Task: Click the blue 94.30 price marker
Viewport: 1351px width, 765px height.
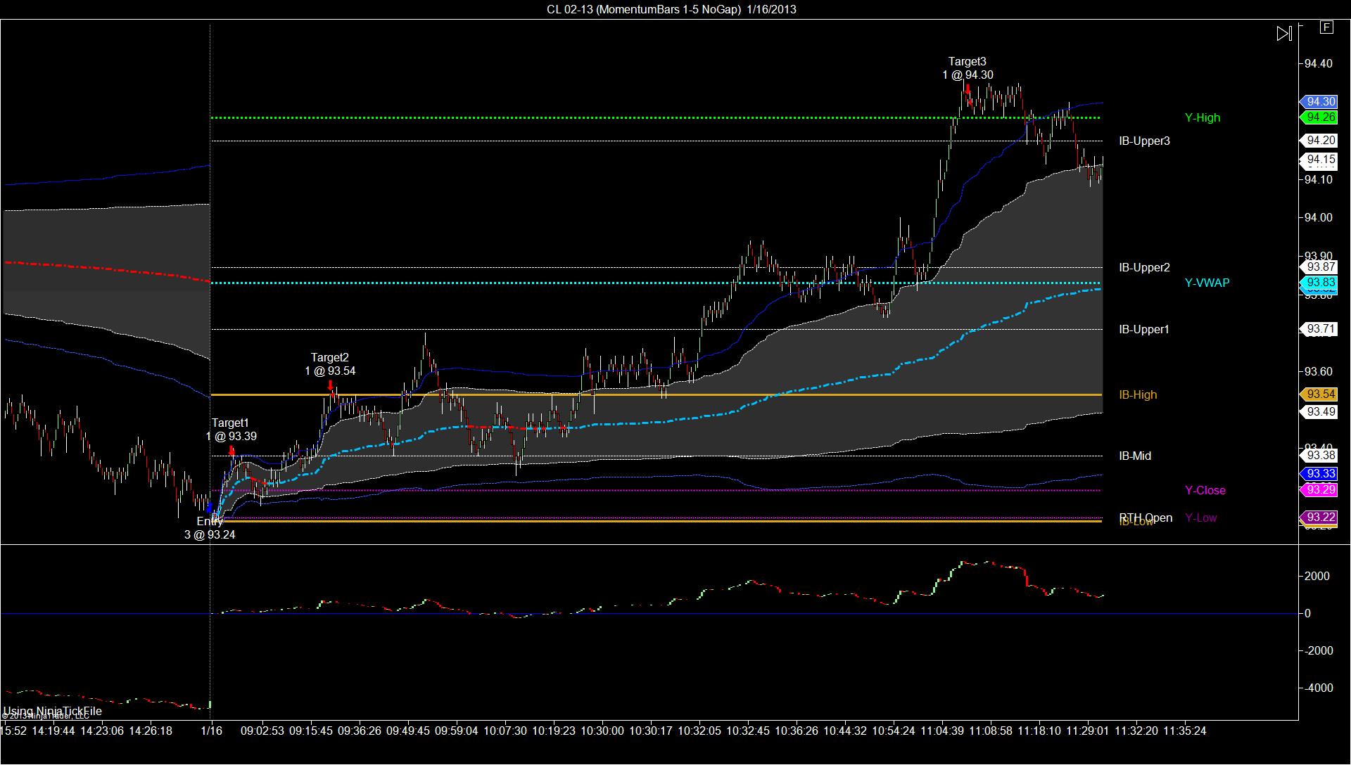Action: tap(1318, 102)
